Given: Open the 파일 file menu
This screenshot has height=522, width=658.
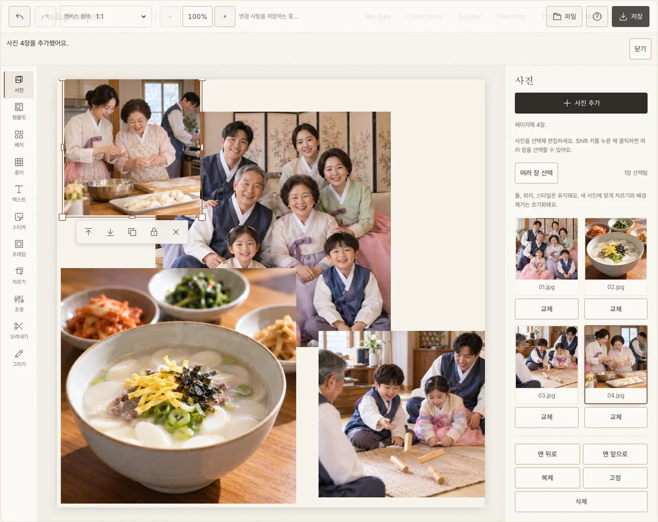Looking at the screenshot, I should [564, 16].
